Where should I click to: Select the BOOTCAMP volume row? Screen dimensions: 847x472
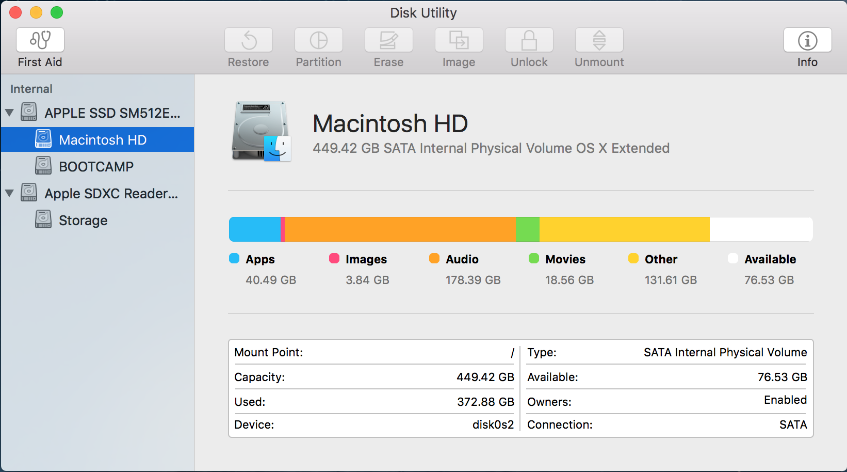pyautogui.click(x=97, y=166)
